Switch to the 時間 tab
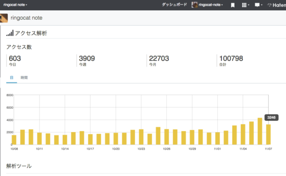The image size is (286, 176). (24, 78)
